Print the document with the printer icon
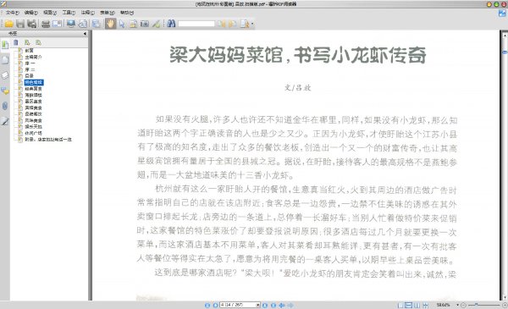The image size is (508, 309). [46, 24]
